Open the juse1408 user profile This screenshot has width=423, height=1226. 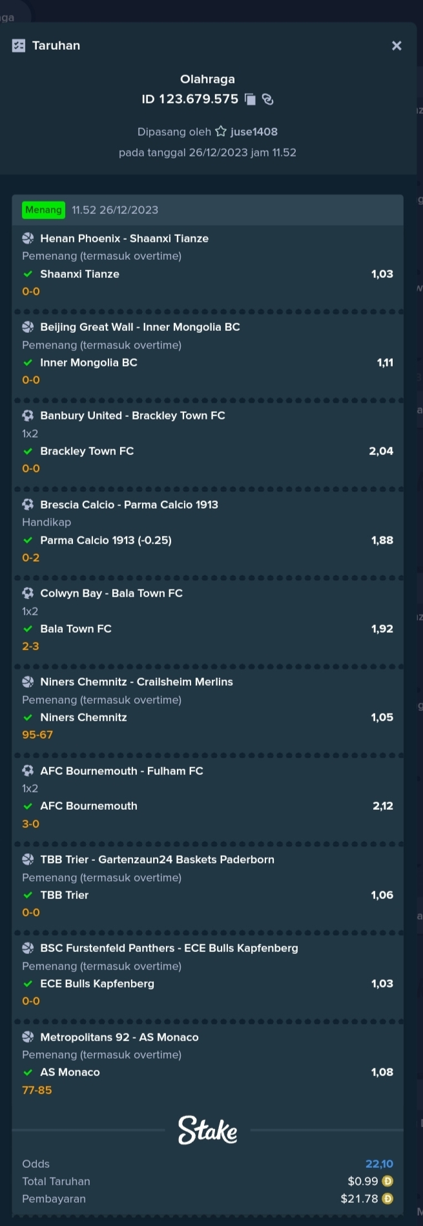(254, 132)
